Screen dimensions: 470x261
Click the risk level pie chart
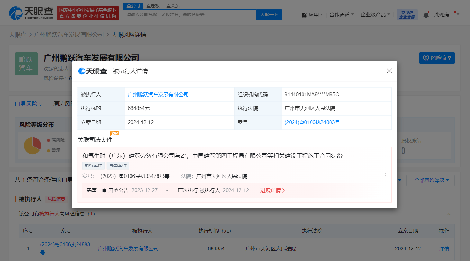[32, 145]
